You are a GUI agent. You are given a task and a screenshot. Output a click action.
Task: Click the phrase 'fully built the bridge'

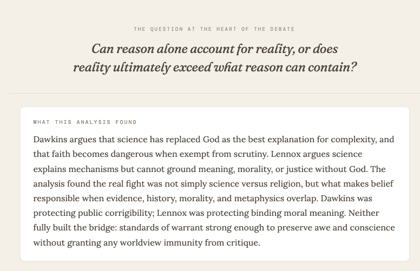click(75, 228)
